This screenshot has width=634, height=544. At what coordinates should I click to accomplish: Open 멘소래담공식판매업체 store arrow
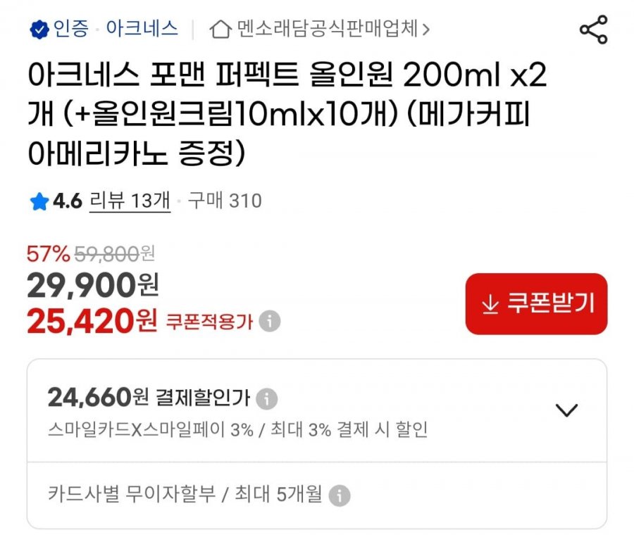[425, 30]
